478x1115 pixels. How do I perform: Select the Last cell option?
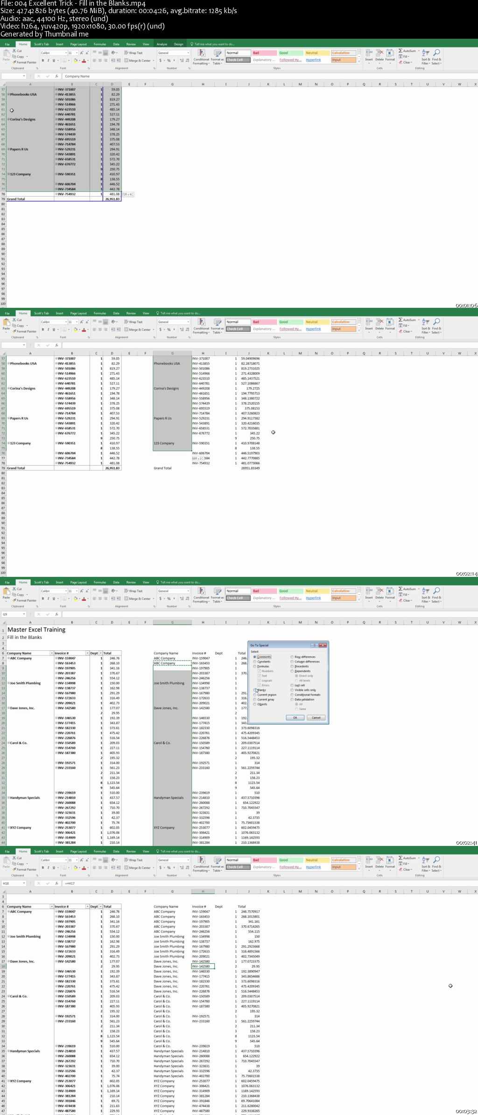298,685
